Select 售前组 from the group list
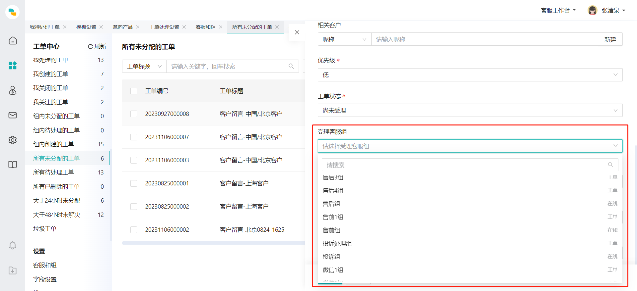Screen dimensions: 637x291 (470, 230)
